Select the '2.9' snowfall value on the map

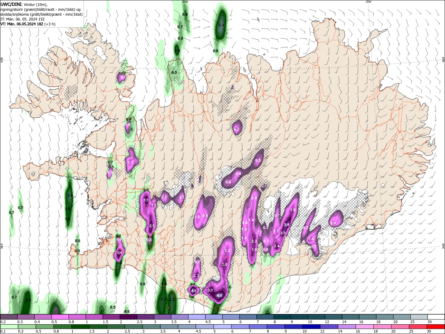coord(152,226)
